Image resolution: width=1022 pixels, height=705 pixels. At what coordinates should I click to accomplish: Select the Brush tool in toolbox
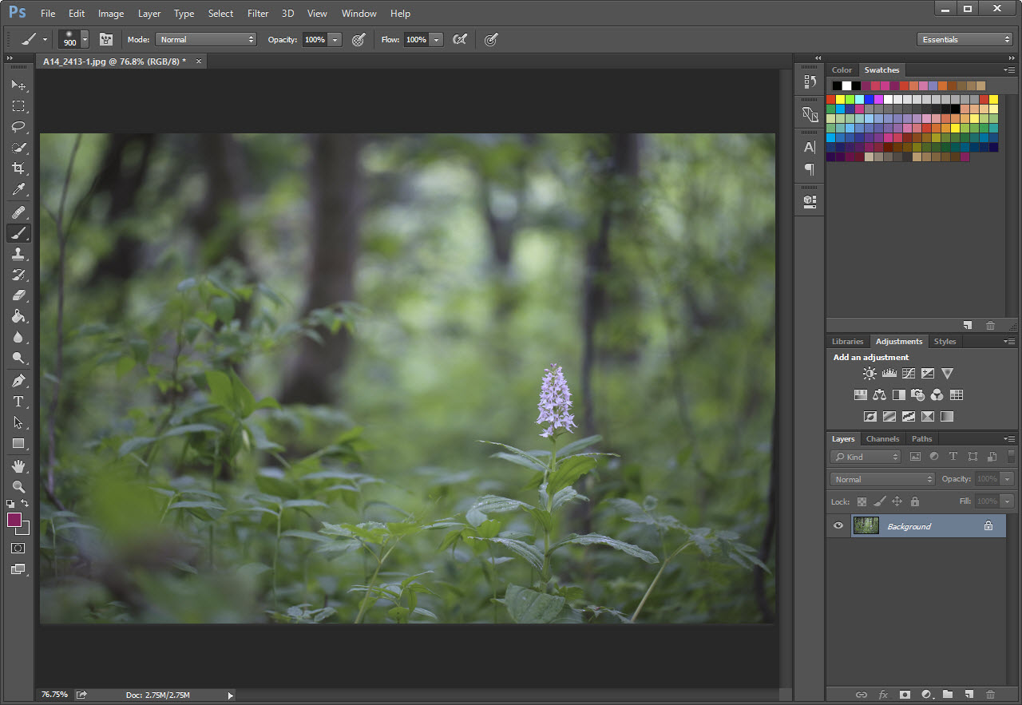point(18,233)
